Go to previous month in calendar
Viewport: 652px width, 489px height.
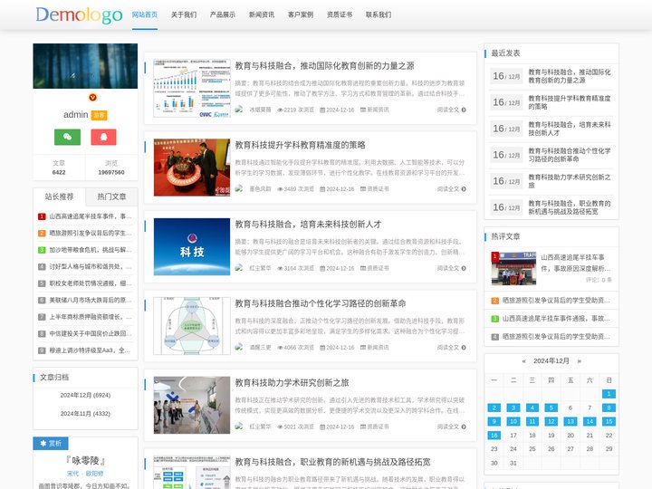(524, 361)
